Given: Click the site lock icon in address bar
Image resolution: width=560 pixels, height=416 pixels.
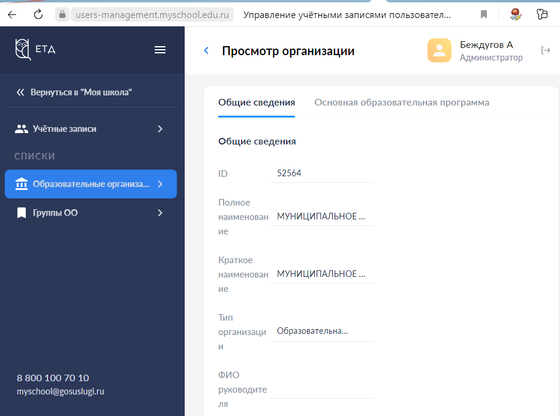Looking at the screenshot, I should coord(62,14).
